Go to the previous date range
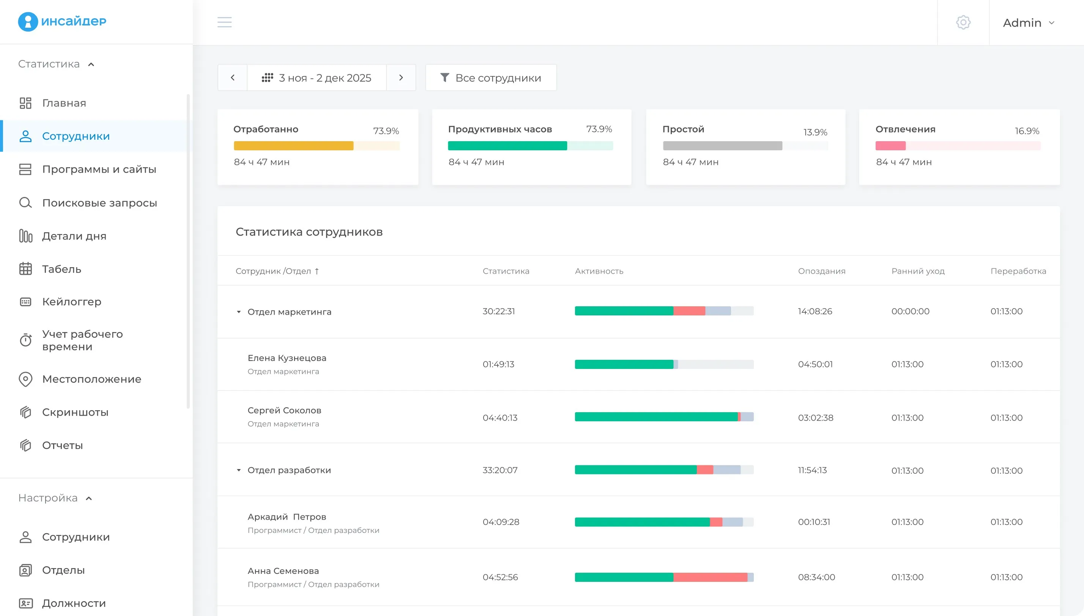This screenshot has width=1084, height=616. (232, 77)
